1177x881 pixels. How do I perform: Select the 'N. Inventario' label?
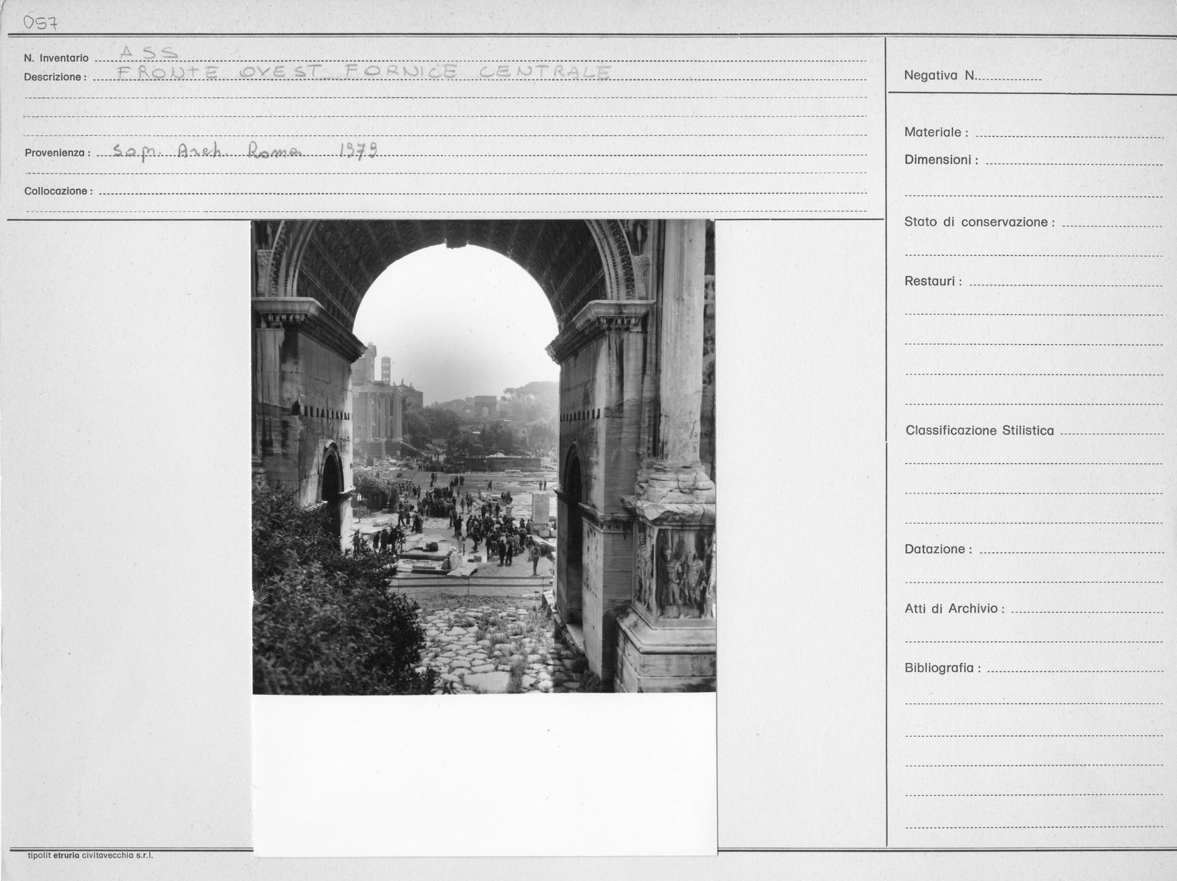click(x=56, y=58)
